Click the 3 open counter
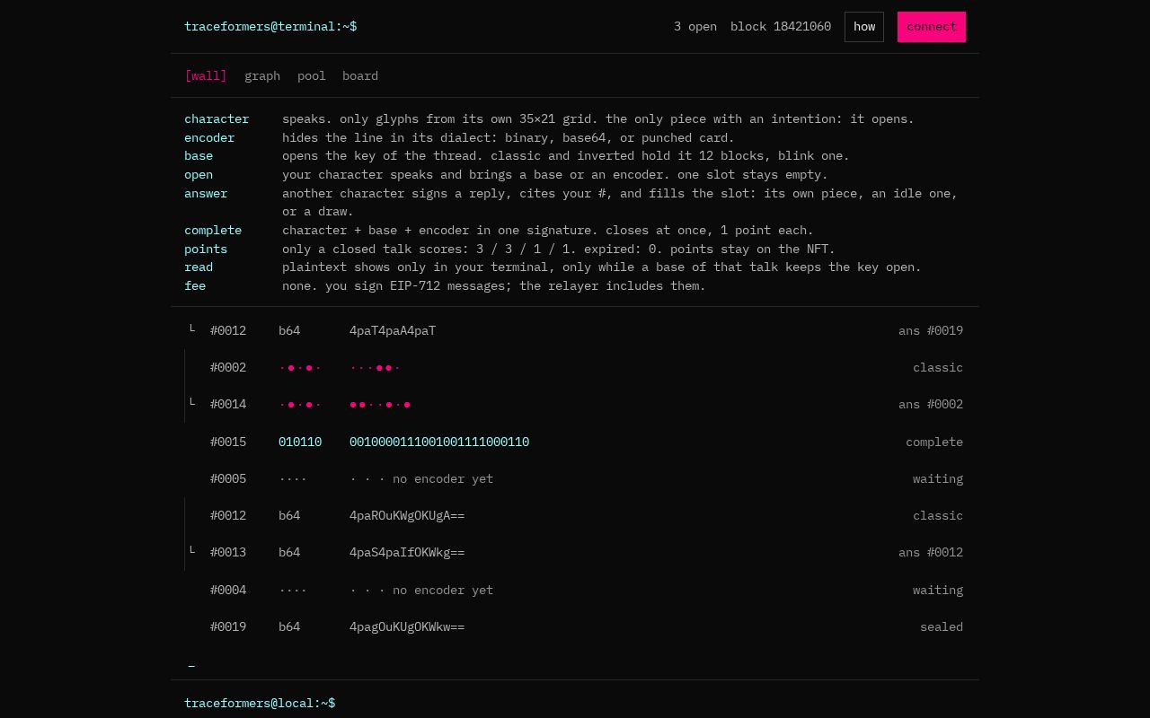Image resolution: width=1150 pixels, height=718 pixels. click(695, 27)
